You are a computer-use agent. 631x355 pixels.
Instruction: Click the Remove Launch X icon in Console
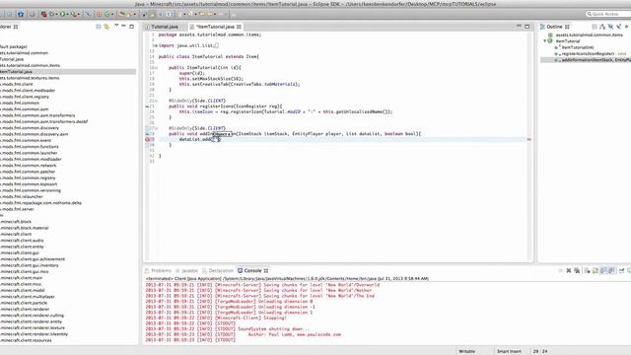(x=569, y=270)
